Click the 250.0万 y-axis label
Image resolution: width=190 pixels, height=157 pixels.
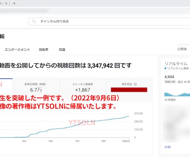point(138,121)
